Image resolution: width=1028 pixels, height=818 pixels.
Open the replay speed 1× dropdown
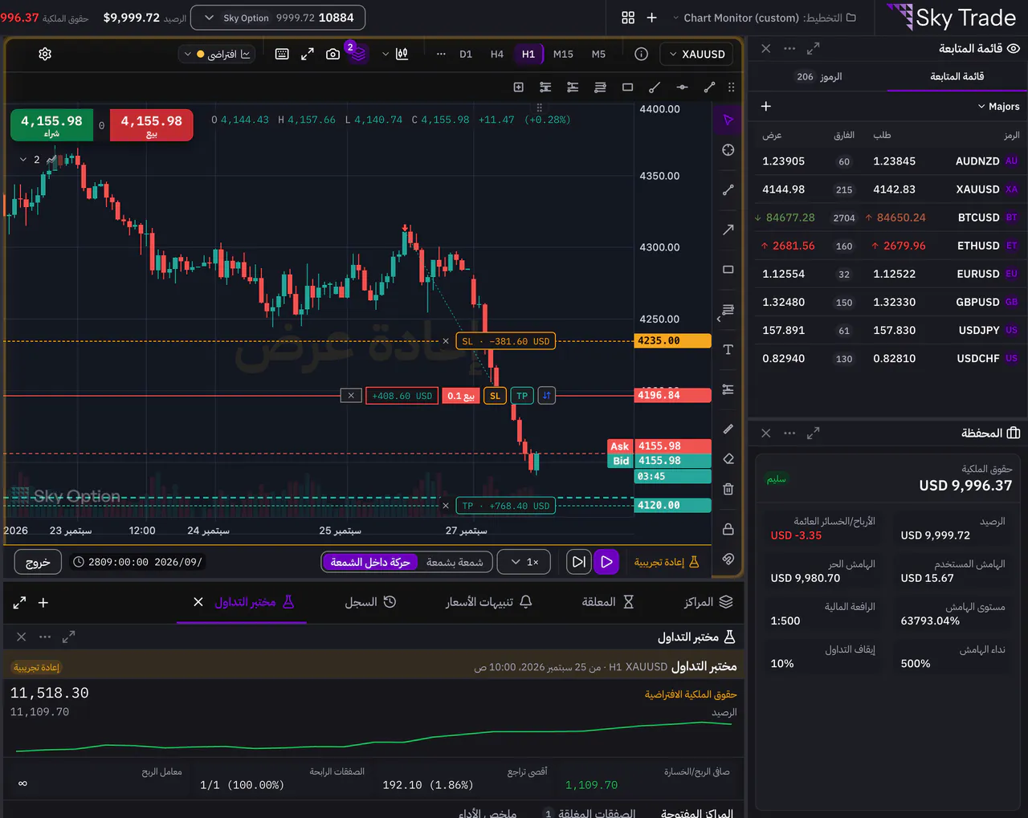click(x=524, y=562)
